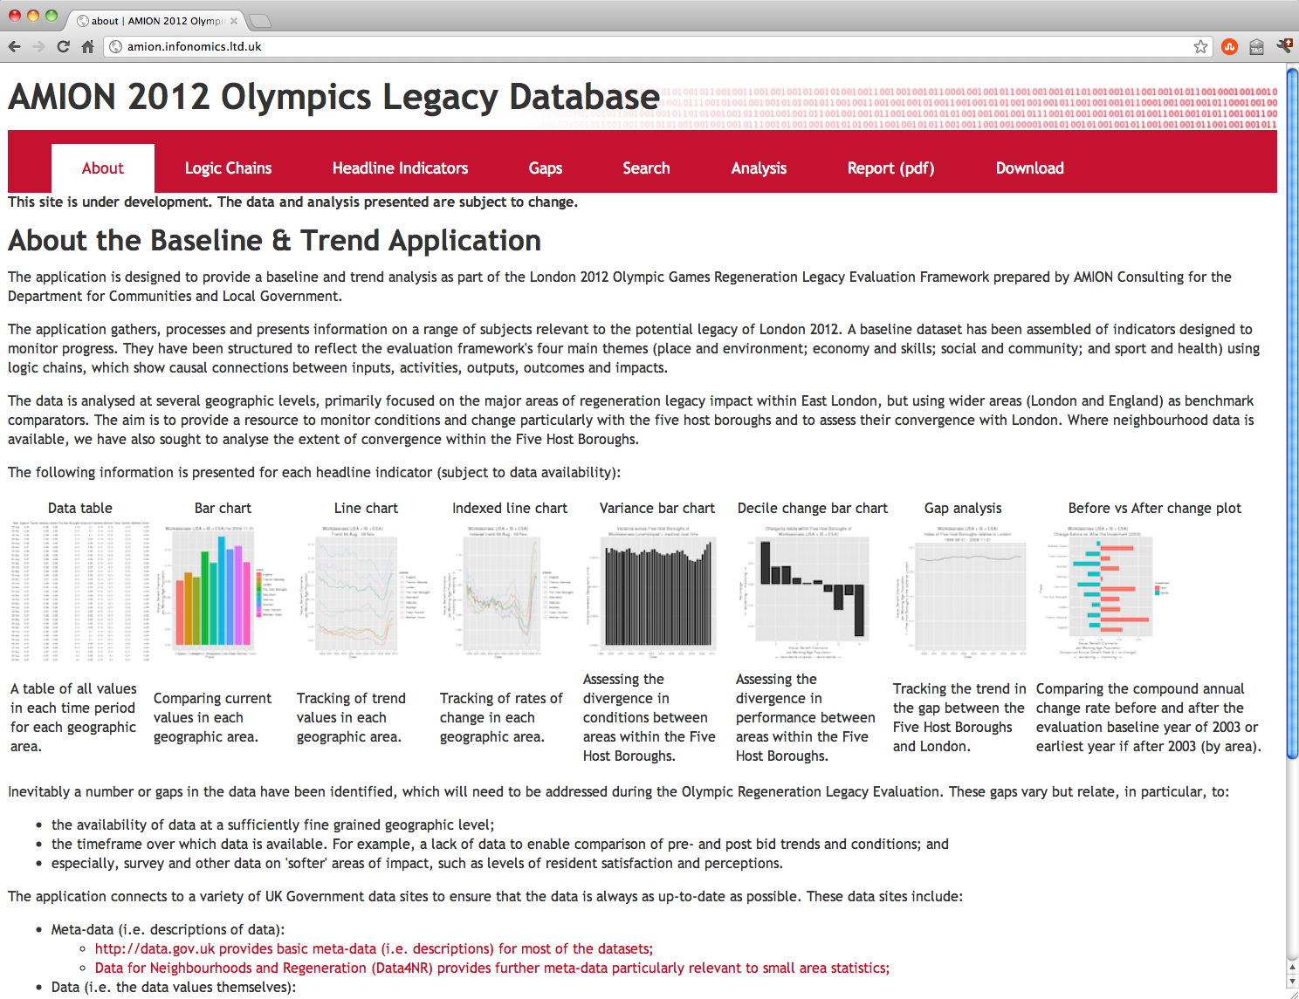Open the Headline Indicators menu item
Viewport: 1299px width, 999px height.
pyautogui.click(x=400, y=168)
